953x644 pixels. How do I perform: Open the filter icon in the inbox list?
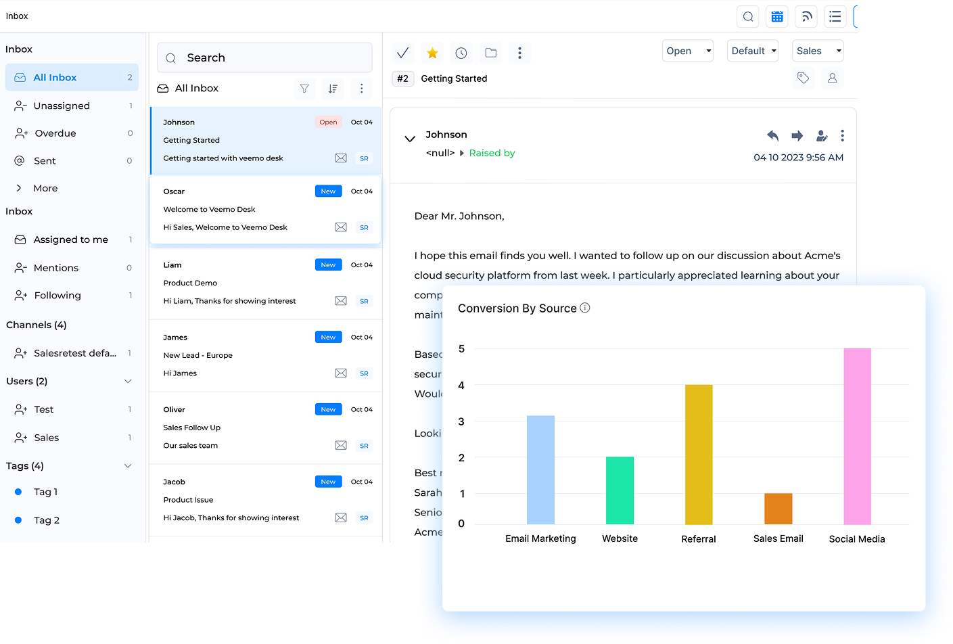[x=304, y=89]
